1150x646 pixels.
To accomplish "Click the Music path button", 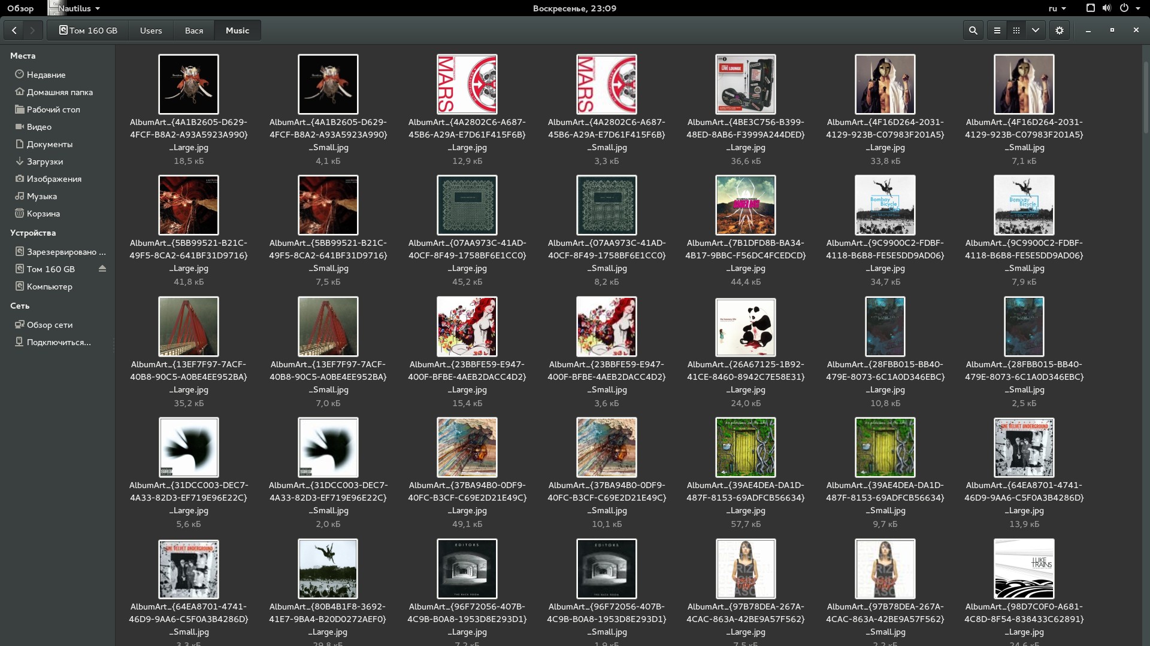I will click(238, 31).
